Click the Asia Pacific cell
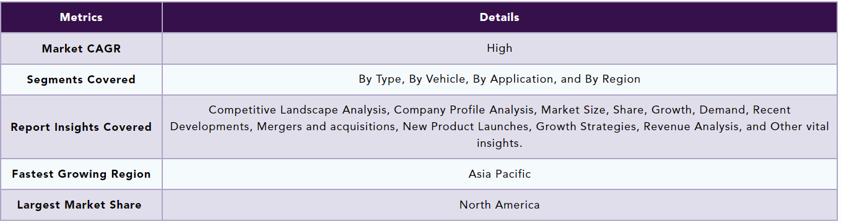The width and height of the screenshot is (841, 224). tap(499, 174)
